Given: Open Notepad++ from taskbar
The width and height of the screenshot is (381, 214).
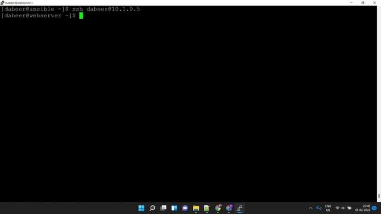Looking at the screenshot, I should click(x=207, y=208).
